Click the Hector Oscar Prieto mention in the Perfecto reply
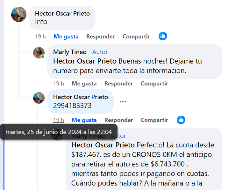Screen dimensions: 228x190 coord(103,145)
